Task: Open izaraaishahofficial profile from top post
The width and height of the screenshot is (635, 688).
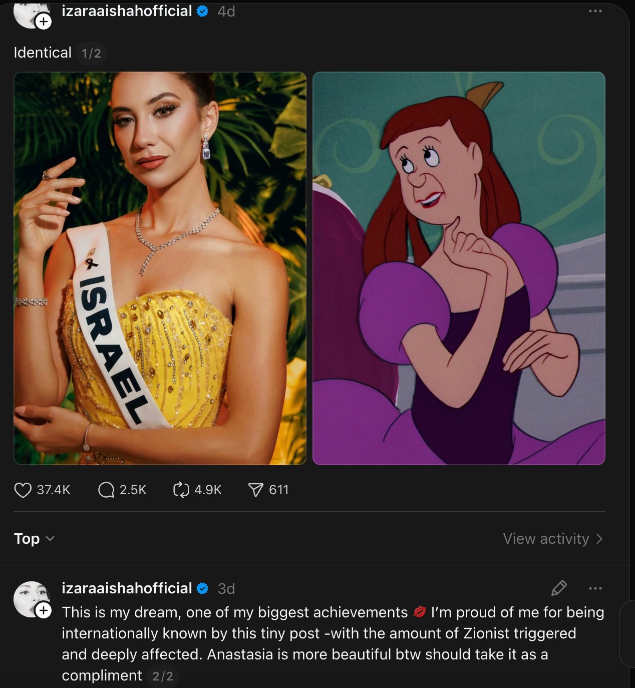Action: [127, 11]
